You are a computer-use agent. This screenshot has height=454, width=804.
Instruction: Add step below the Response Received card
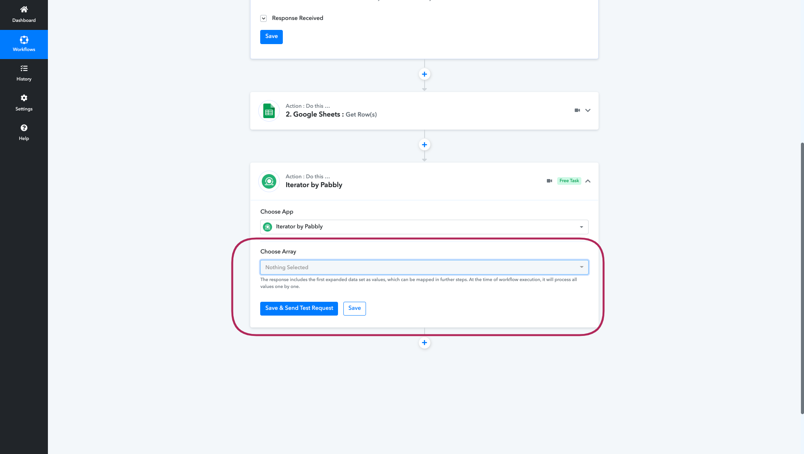(x=424, y=74)
